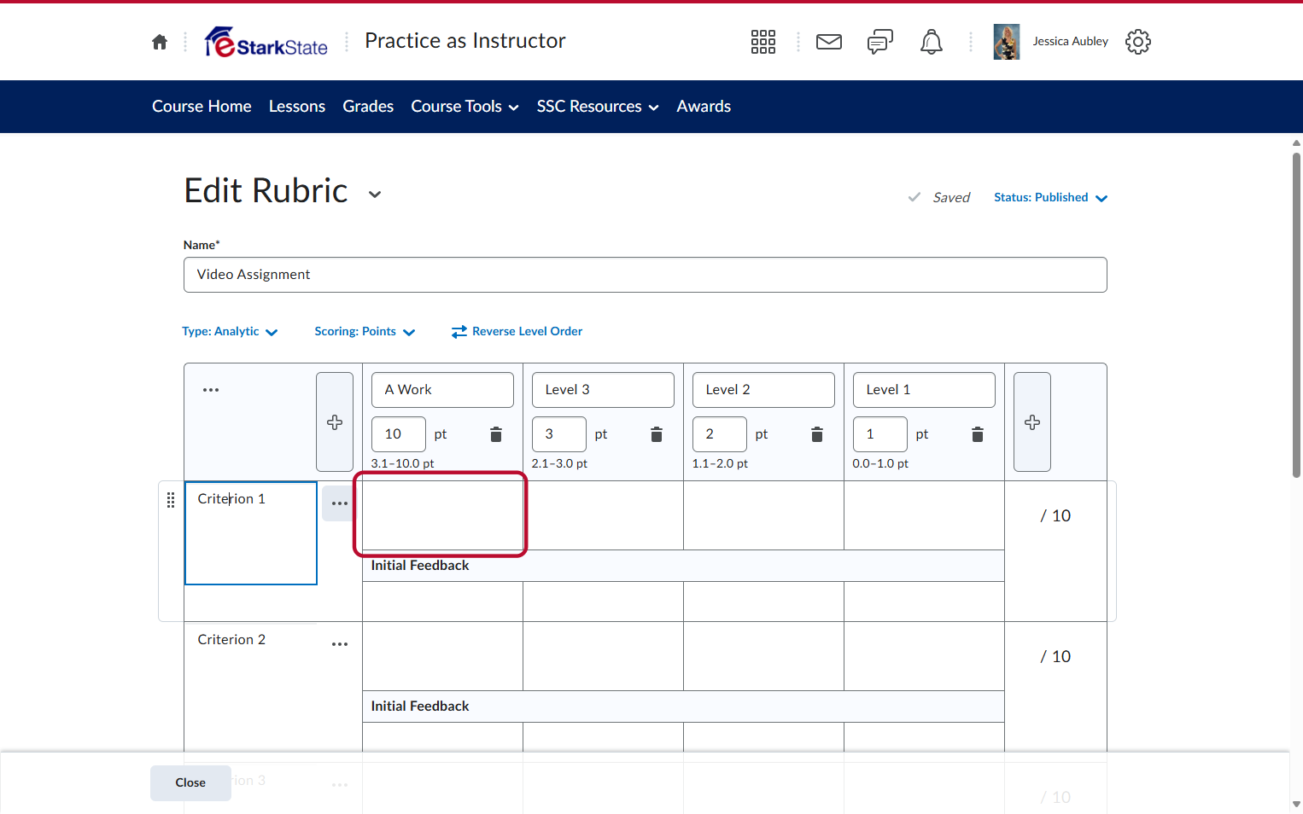The width and height of the screenshot is (1303, 814).
Task: Click the Jessica Aubley username
Action: 1071,41
